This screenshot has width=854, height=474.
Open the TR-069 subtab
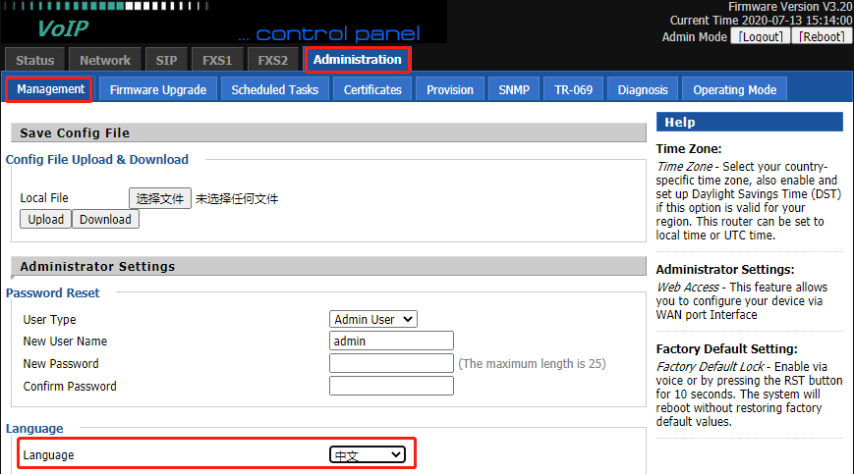point(573,89)
